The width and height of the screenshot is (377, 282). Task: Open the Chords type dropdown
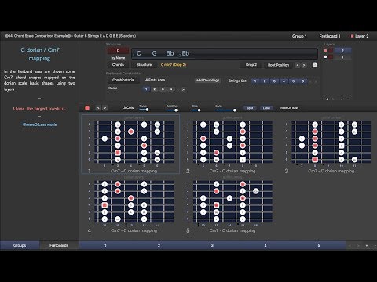[118, 65]
